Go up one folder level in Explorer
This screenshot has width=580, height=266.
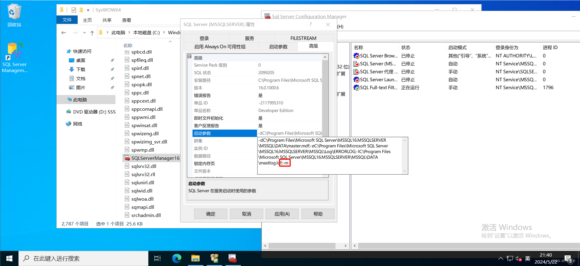click(x=92, y=33)
